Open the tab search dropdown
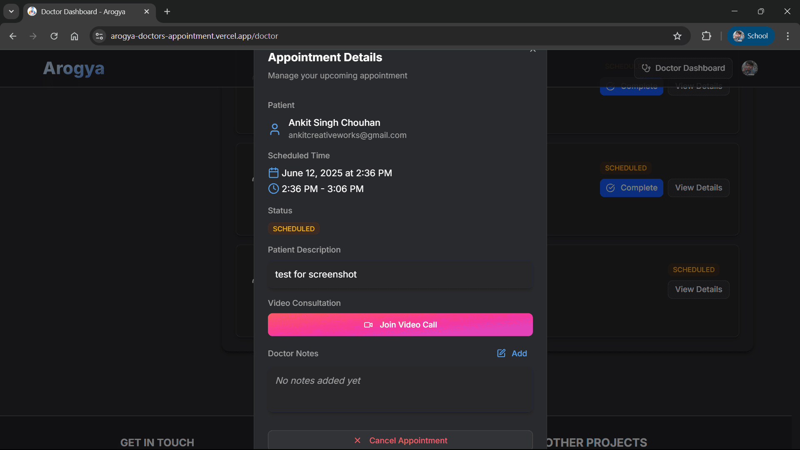The image size is (800, 450). pos(11,12)
